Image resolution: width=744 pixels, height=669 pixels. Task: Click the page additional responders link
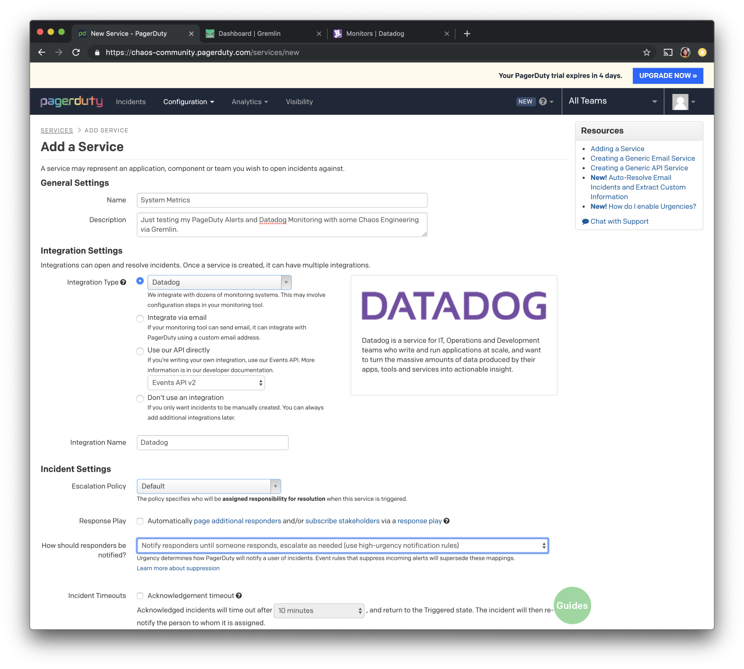pos(237,521)
